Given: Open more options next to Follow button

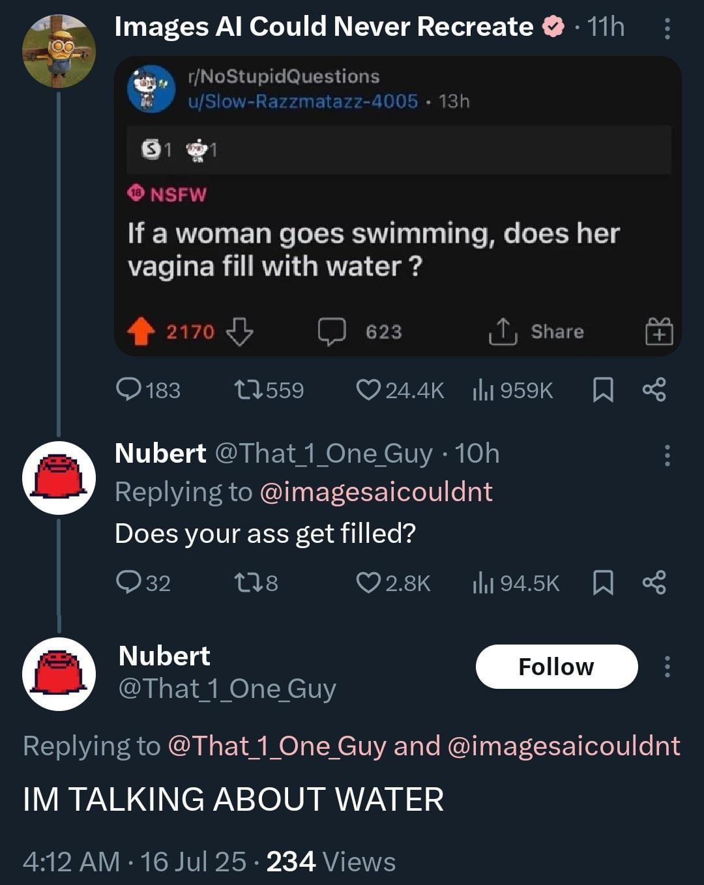Looking at the screenshot, I should coord(667,667).
